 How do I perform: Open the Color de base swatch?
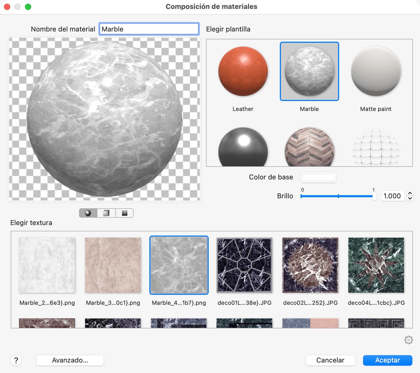pos(318,177)
